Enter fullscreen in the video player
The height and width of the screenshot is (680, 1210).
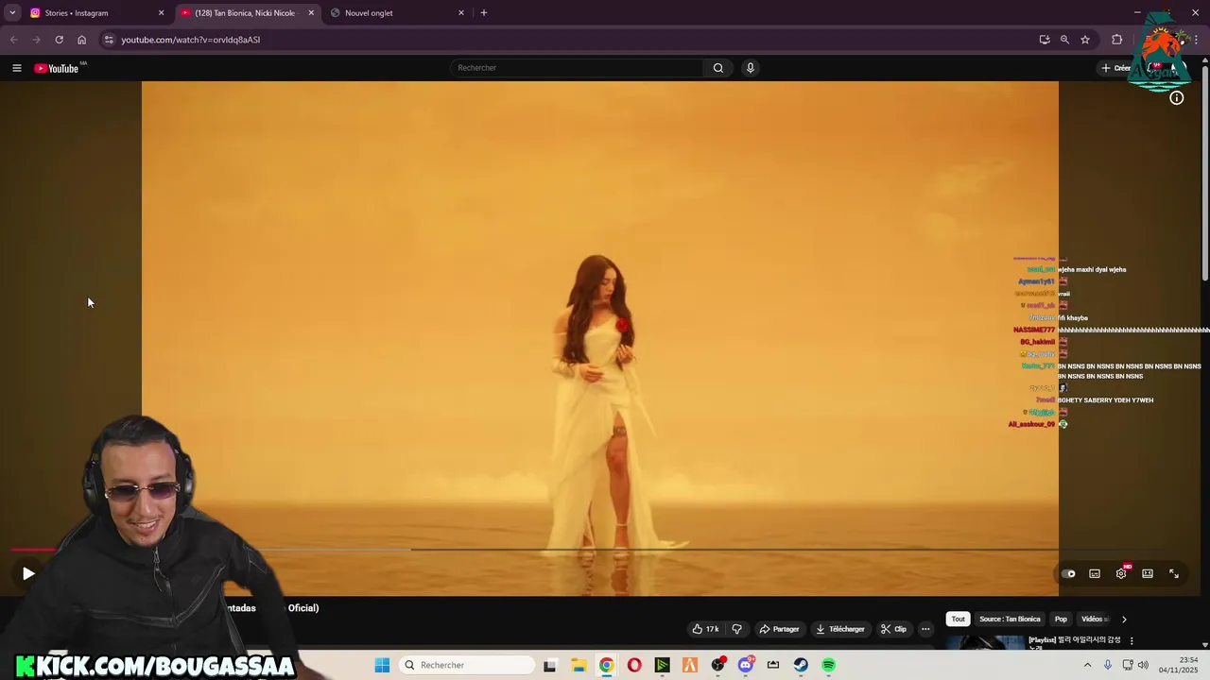[1174, 573]
